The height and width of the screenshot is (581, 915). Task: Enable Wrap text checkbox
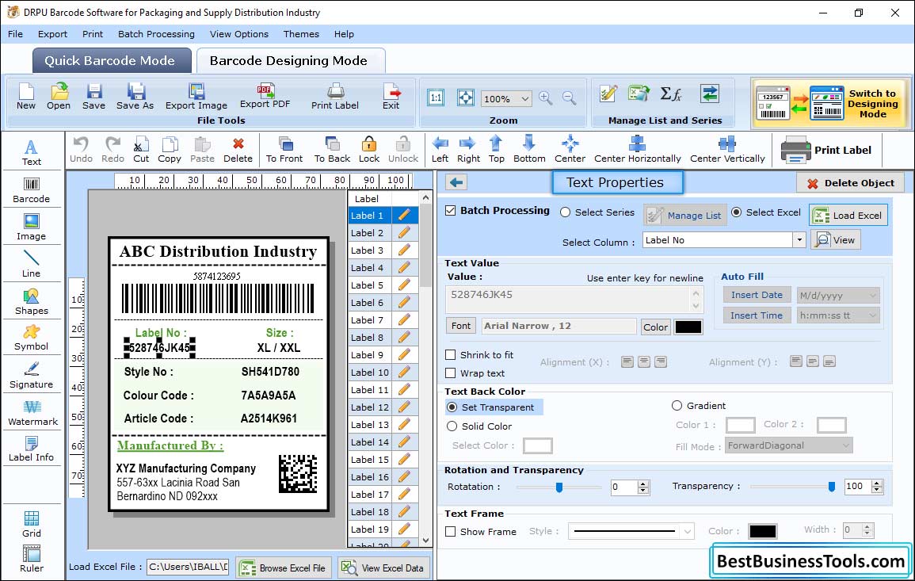(451, 373)
